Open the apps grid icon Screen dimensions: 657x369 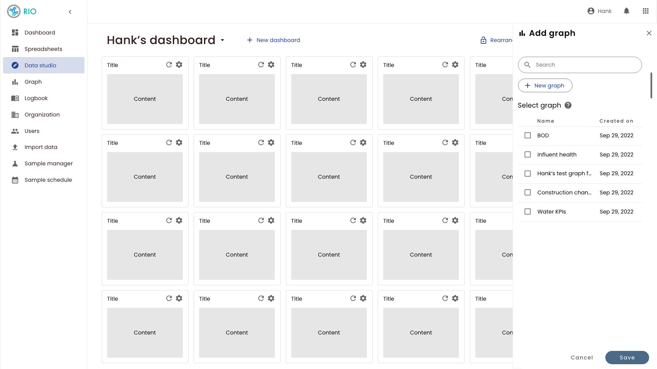coord(646,11)
